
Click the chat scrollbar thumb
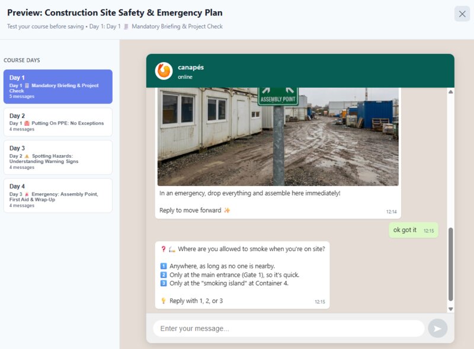(450, 264)
